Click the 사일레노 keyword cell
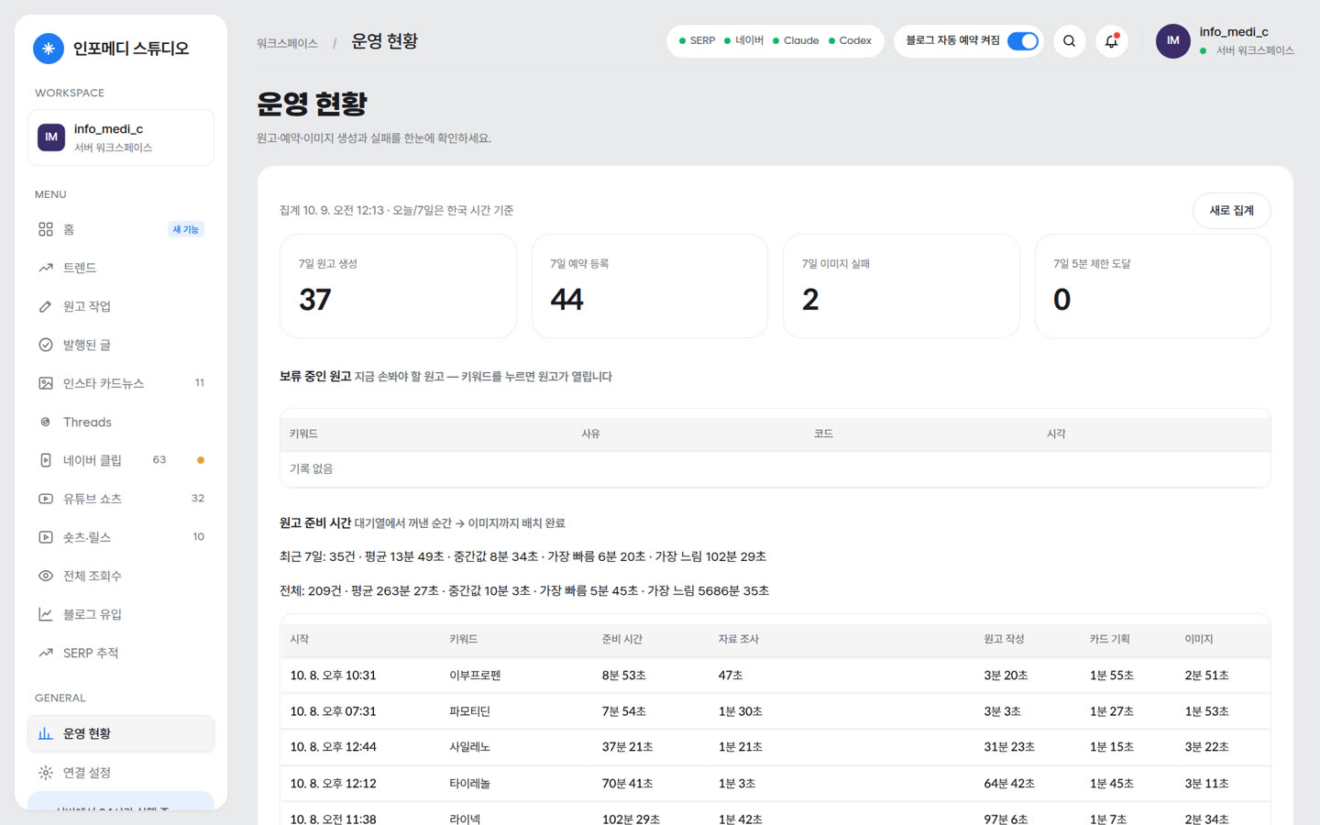The width and height of the screenshot is (1320, 825). (x=469, y=747)
